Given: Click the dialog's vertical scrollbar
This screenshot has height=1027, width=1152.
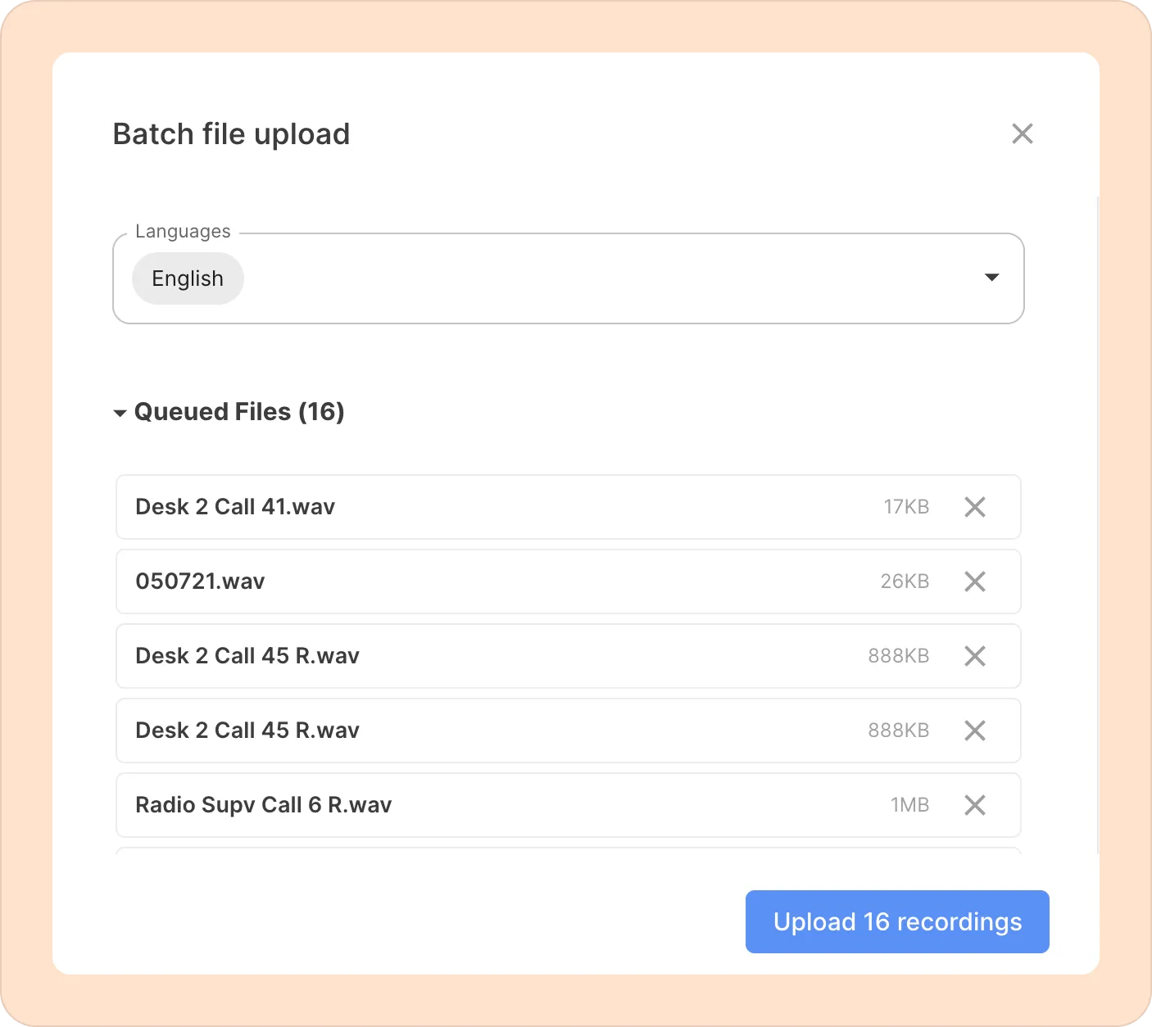Looking at the screenshot, I should 1097,524.
